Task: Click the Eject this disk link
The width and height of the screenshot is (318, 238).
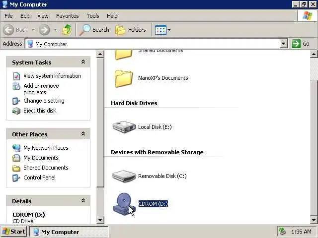Action: (40, 111)
